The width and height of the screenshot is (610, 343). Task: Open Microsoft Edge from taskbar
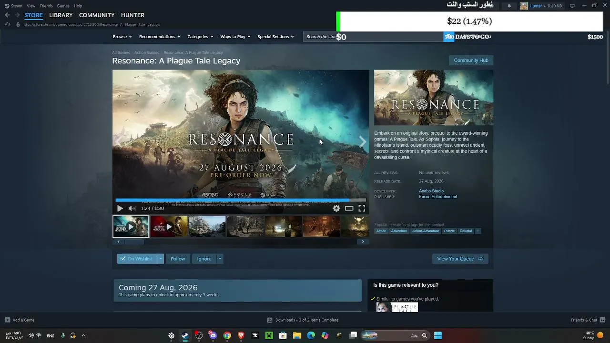click(x=311, y=335)
